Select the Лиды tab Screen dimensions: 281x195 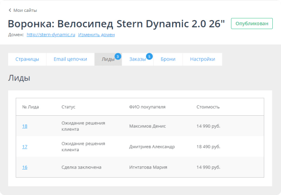107,60
